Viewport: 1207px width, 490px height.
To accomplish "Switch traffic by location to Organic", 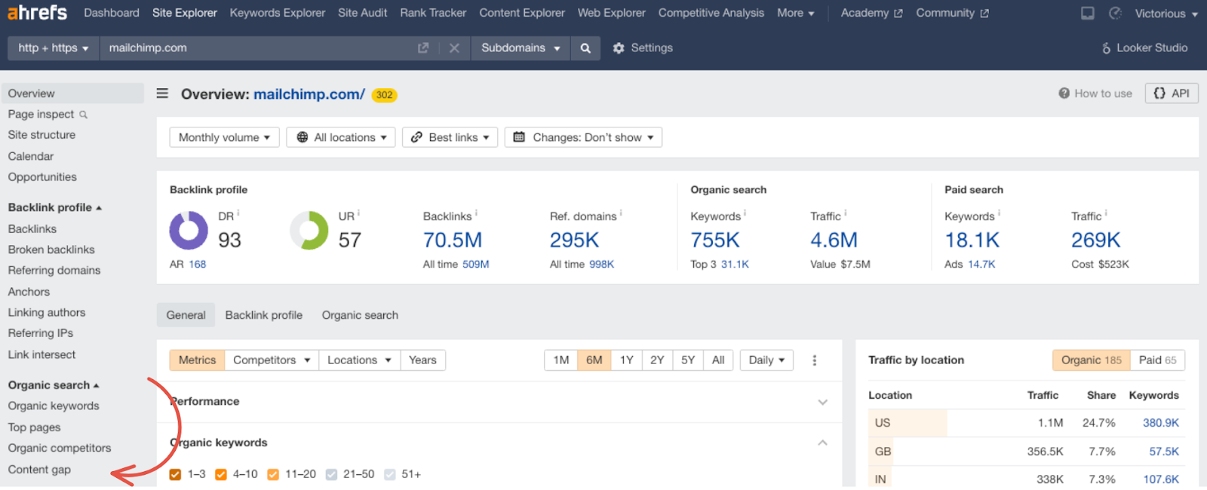I will coord(1091,360).
